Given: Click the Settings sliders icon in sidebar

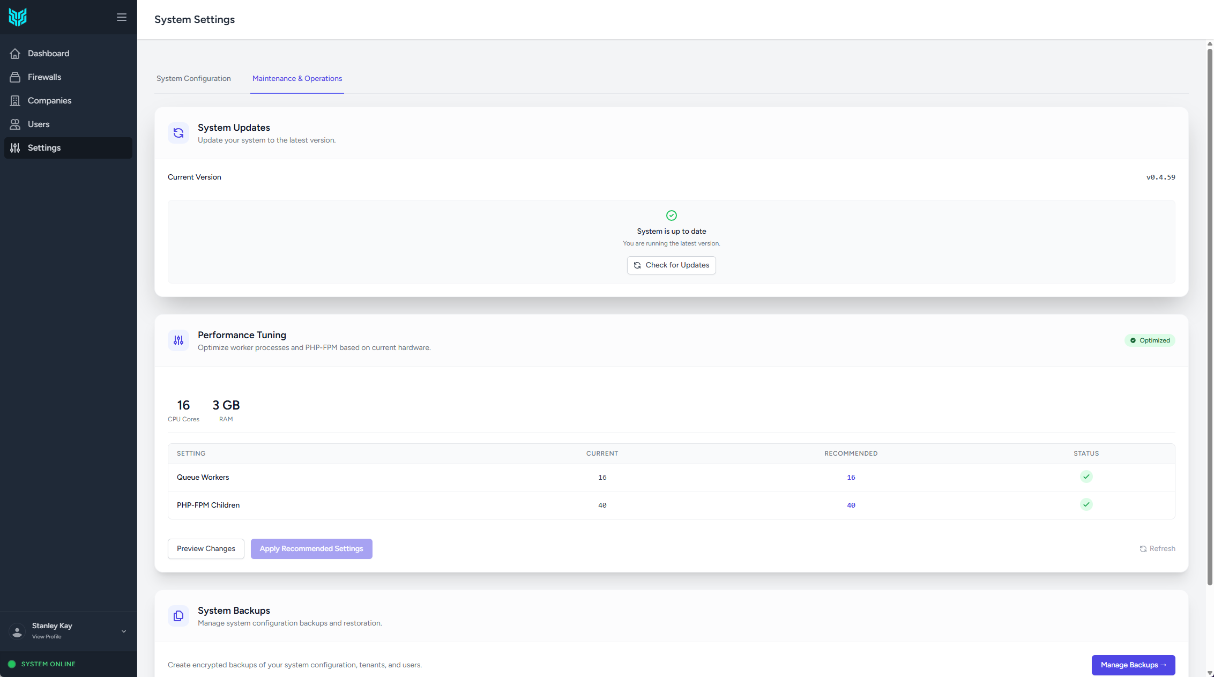Looking at the screenshot, I should 15,148.
